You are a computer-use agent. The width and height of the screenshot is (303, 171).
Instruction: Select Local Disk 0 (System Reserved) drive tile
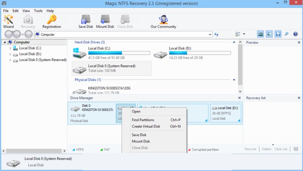pos(112,68)
